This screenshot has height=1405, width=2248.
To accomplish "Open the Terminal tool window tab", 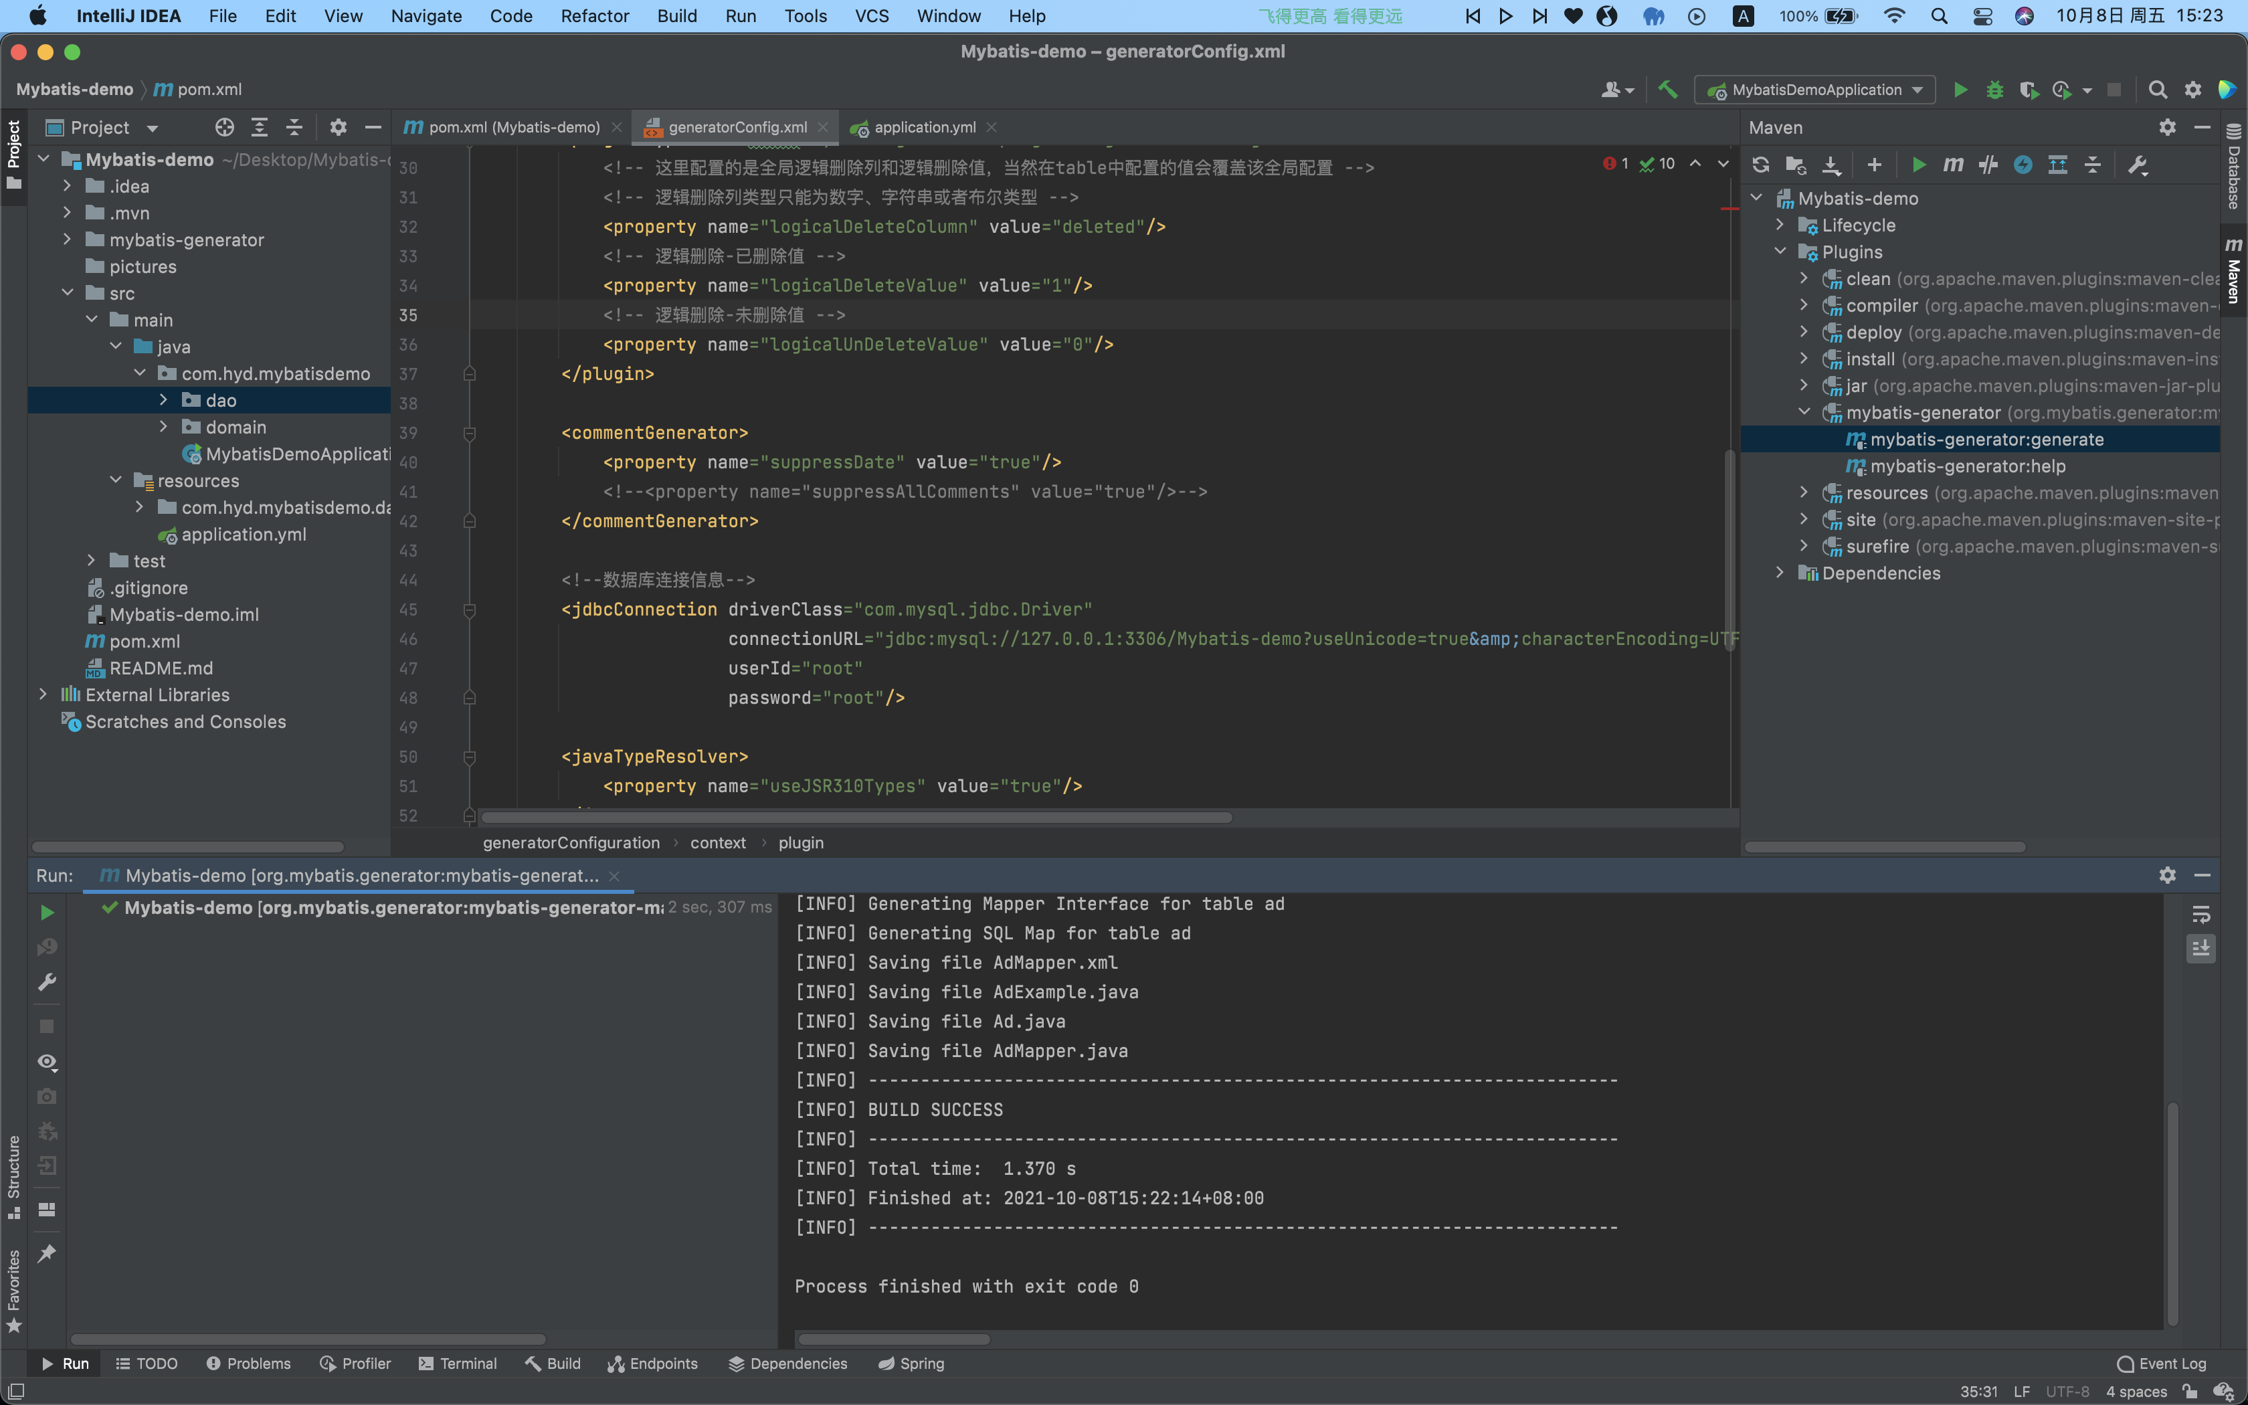I will 458,1364.
